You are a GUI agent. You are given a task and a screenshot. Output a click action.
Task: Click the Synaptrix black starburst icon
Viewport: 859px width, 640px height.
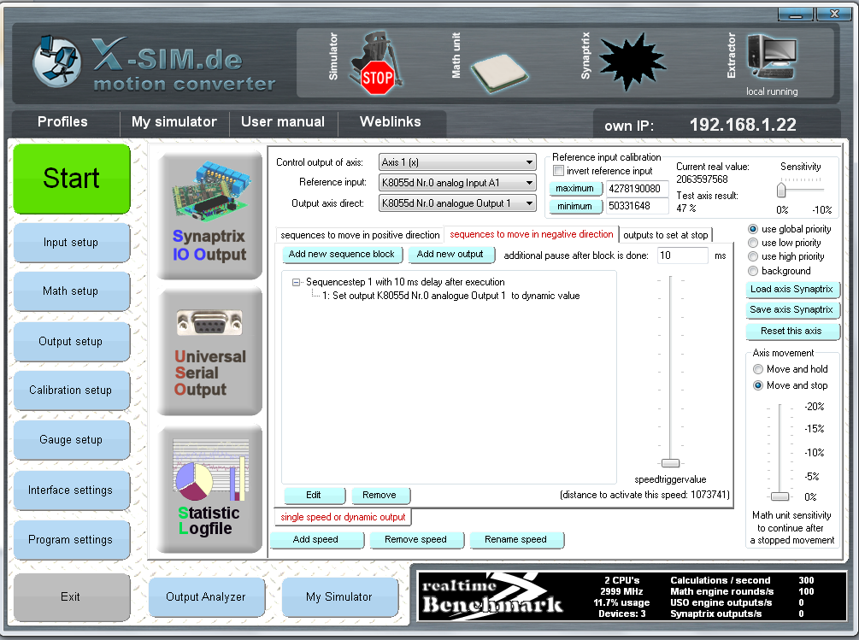[x=632, y=61]
